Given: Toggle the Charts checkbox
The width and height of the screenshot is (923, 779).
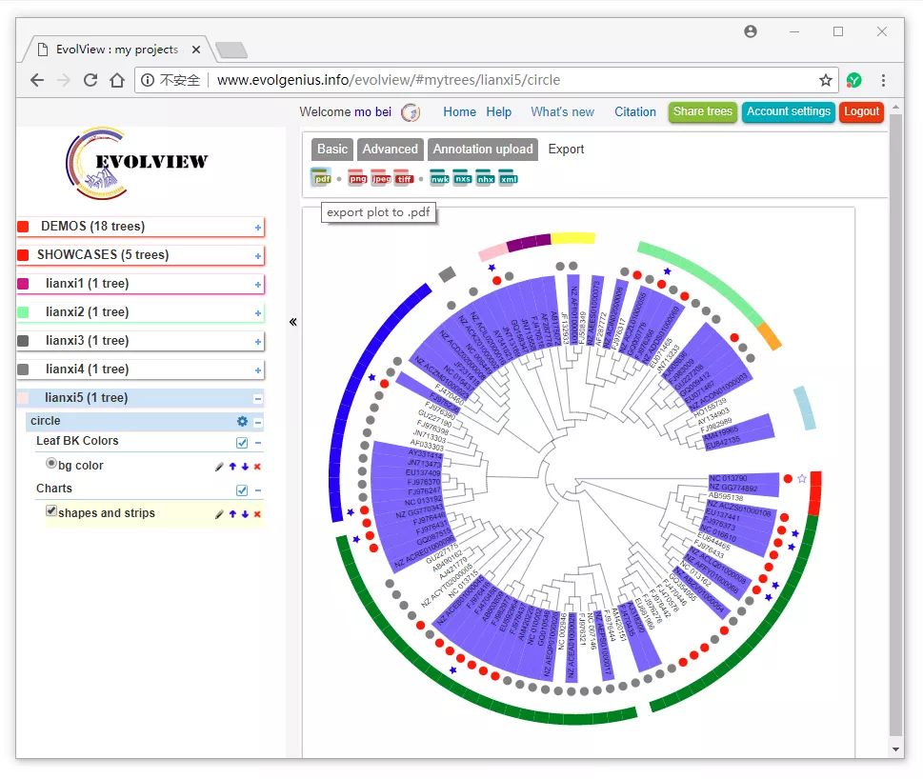Looking at the screenshot, I should coord(242,490).
